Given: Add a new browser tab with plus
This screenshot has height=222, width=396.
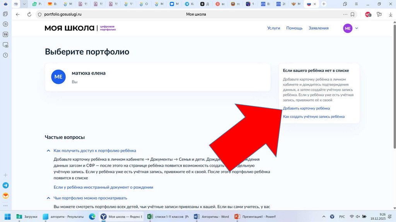Looking at the screenshot, I should click(x=324, y=4).
